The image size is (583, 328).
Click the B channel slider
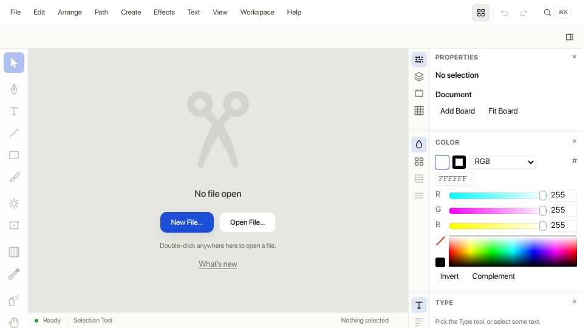[497, 226]
